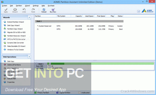Select the Disk 1 group header row
The height and width of the screenshot is (95, 156).
click(79, 21)
